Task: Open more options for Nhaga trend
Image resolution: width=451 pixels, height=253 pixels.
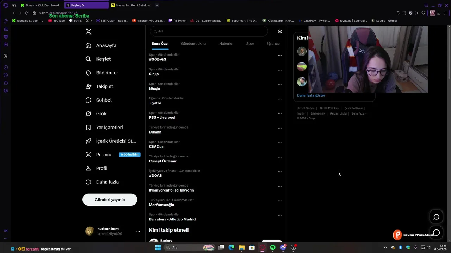Action: coord(280,85)
